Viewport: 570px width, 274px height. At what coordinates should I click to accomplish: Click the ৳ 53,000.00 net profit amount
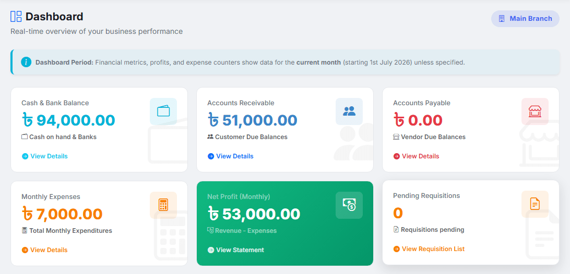pos(254,214)
